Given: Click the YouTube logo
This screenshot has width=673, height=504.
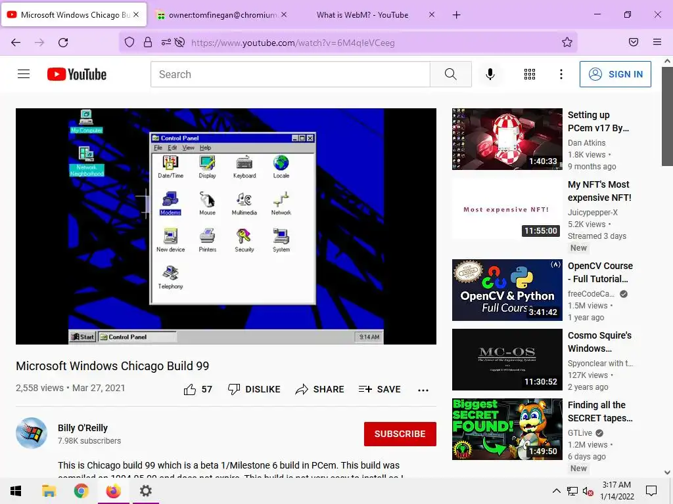Looking at the screenshot, I should coord(77,74).
